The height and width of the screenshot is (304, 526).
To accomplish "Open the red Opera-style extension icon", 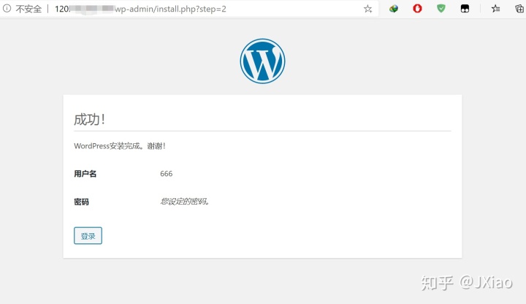I will 417,8.
